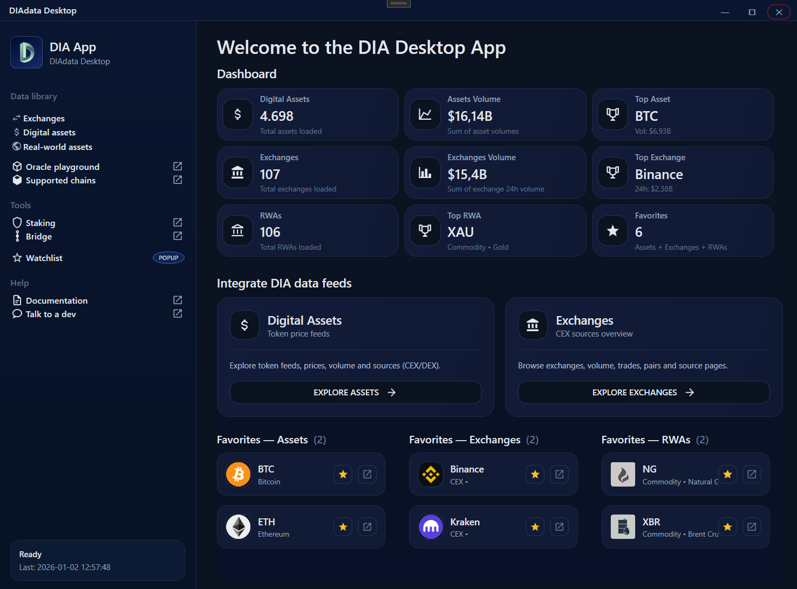Select Exchanges in the Data library
Image resolution: width=797 pixels, height=589 pixels.
pos(44,118)
